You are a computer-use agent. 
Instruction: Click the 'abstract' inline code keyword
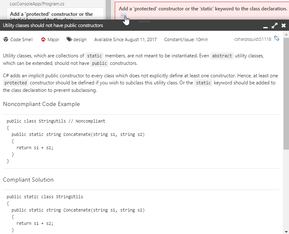point(222,56)
